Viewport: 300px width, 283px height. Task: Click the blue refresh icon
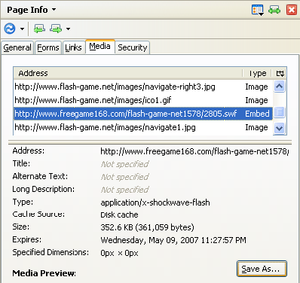click(x=10, y=29)
